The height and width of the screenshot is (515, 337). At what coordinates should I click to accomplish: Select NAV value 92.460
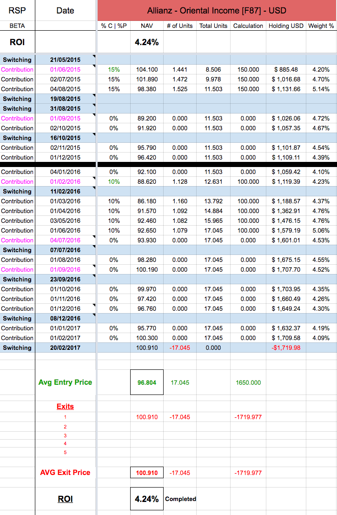(147, 221)
